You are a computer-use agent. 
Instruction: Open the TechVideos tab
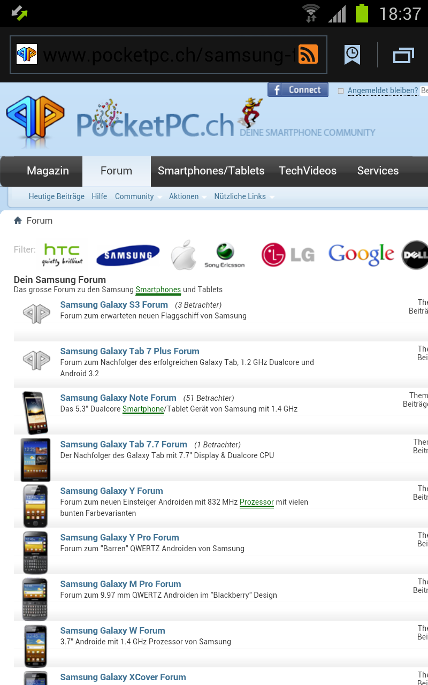308,171
